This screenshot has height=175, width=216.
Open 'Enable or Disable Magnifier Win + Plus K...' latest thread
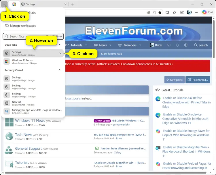(x=120, y=163)
